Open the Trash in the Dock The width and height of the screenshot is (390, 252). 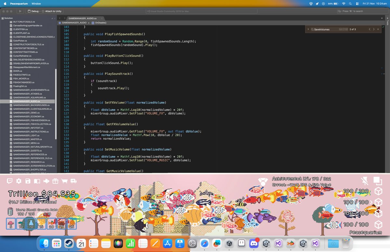point(346,243)
